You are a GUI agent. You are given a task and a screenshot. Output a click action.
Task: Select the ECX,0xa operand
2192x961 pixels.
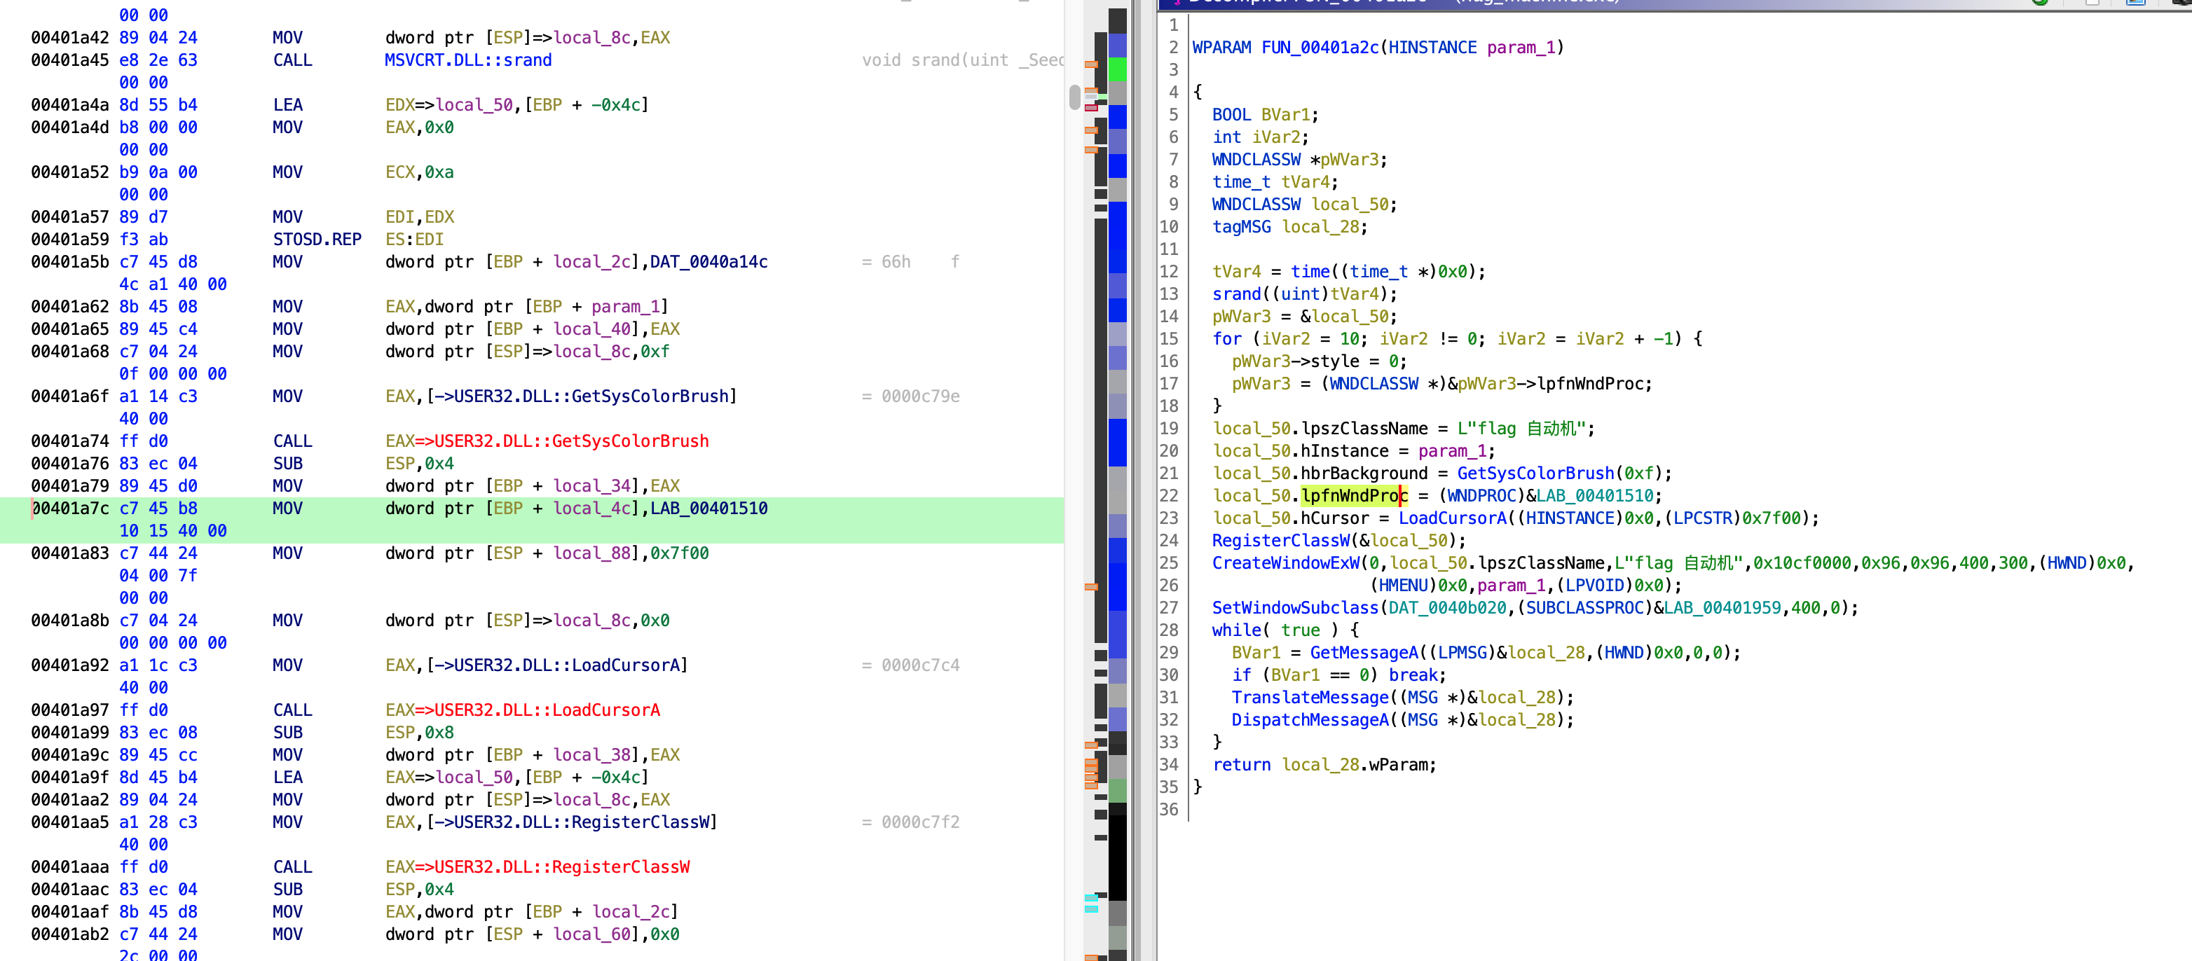point(420,172)
